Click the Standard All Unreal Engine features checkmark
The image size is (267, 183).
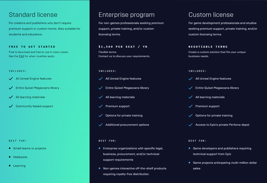(x=11, y=79)
